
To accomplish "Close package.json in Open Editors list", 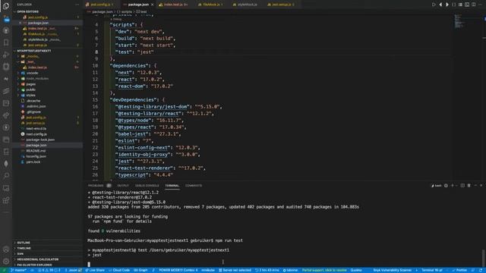I will (21, 23).
